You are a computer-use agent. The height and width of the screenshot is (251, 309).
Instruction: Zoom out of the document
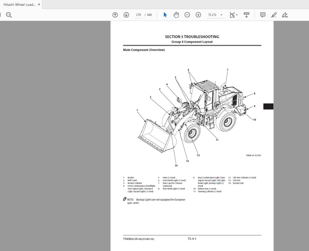(187, 15)
